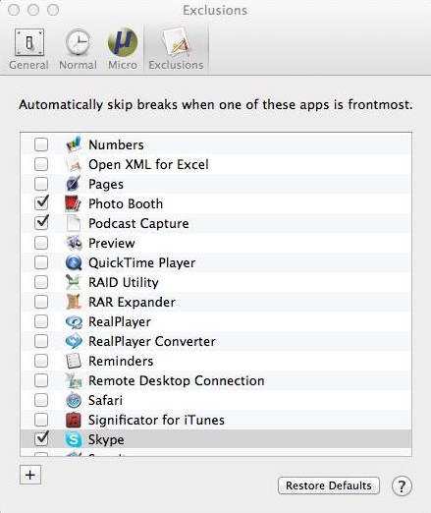Uncheck the Podcast Capture checkbox
Image resolution: width=431 pixels, height=513 pixels.
41,223
